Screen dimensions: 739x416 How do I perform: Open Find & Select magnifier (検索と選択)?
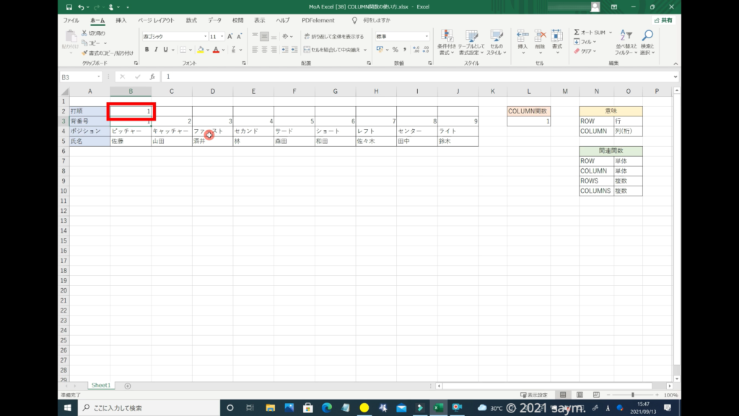tap(647, 42)
